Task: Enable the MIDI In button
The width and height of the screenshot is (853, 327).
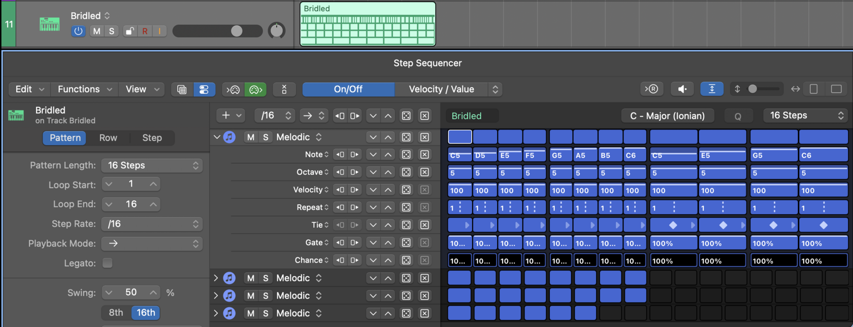Action: pos(233,89)
